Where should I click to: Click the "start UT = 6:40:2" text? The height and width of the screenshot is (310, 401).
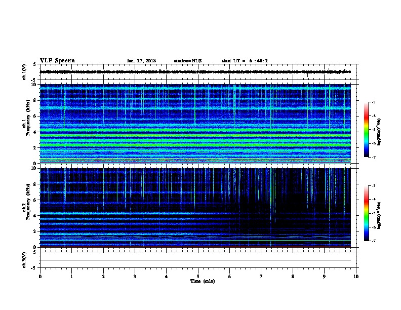pos(245,61)
